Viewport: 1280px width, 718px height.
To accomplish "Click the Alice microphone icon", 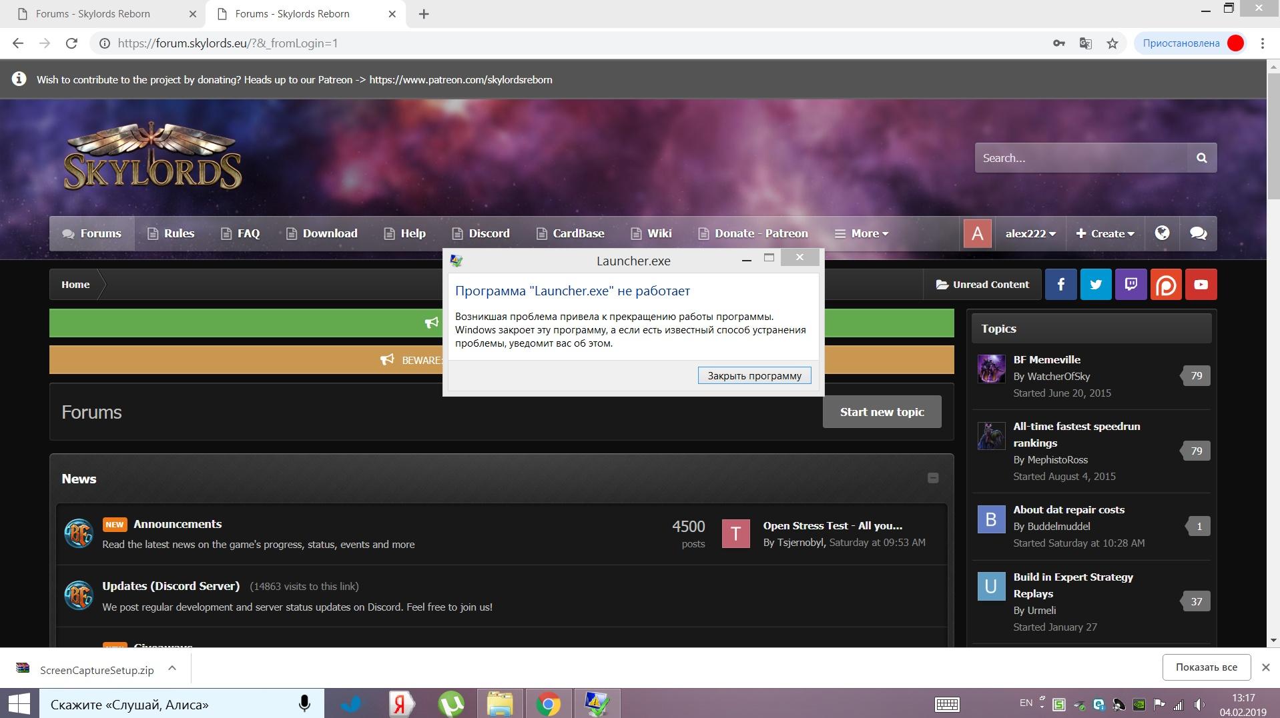I will pyautogui.click(x=304, y=704).
